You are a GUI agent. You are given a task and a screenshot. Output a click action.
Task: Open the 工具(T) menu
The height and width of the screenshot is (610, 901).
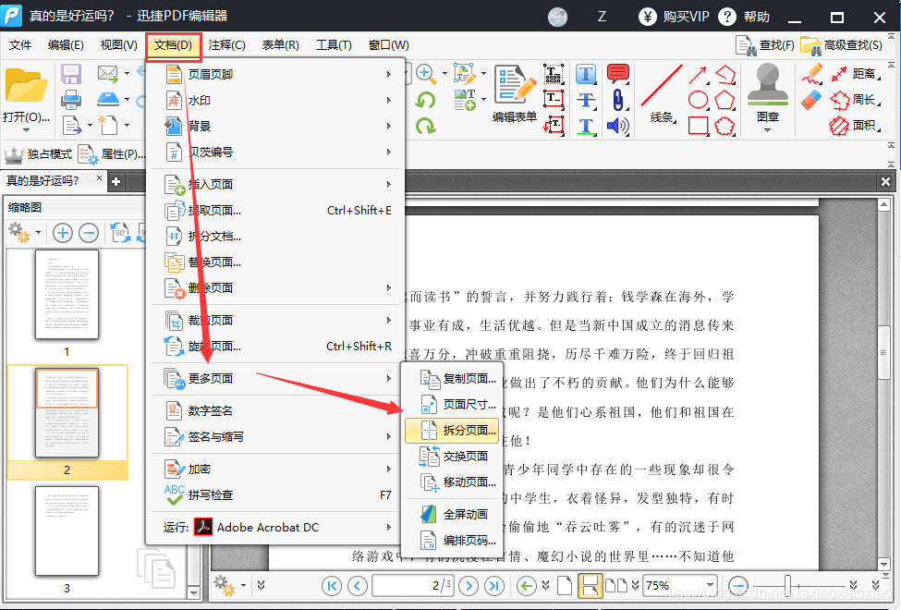point(334,45)
